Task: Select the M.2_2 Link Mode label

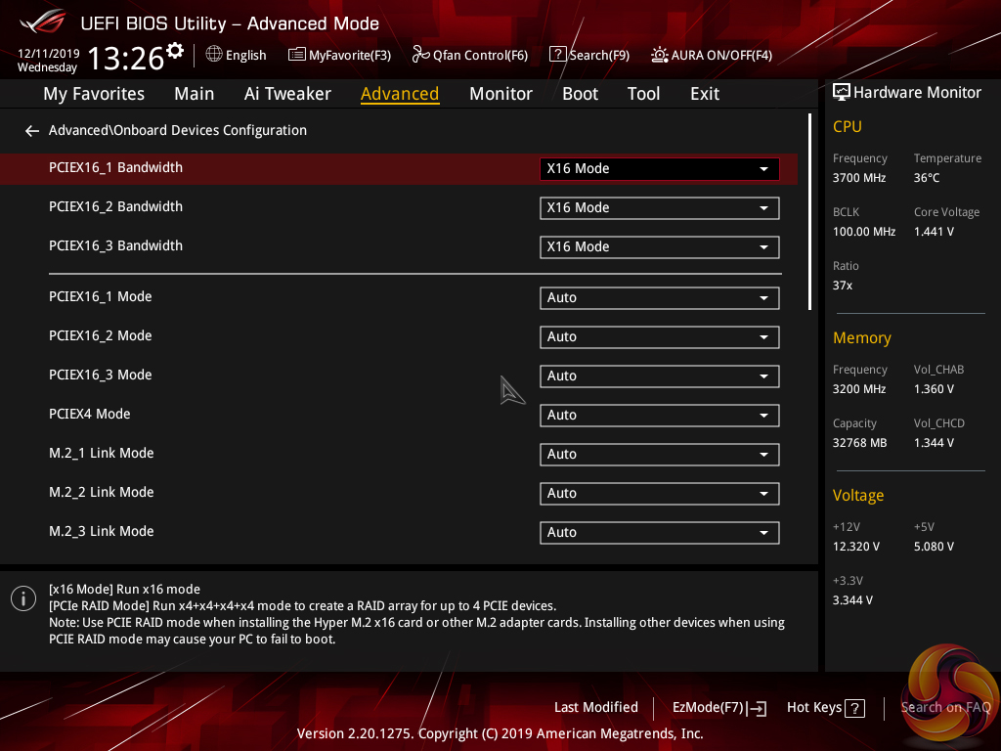Action: pyautogui.click(x=101, y=493)
